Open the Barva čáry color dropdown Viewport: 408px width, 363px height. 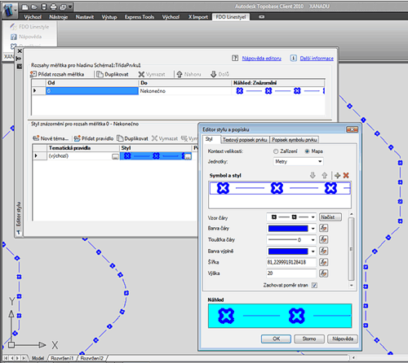coord(313,229)
